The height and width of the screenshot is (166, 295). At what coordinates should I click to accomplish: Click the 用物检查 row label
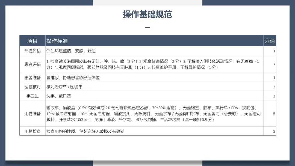[33, 131]
